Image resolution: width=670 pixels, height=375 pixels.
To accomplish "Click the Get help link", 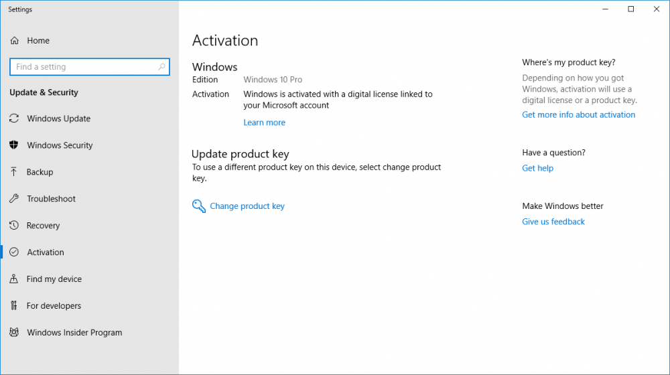I will point(537,168).
